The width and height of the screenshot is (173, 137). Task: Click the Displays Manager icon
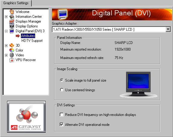12,21
